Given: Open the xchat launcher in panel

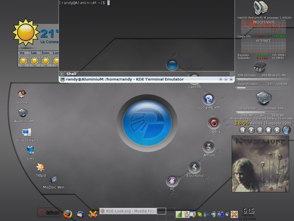Looking at the screenshot, I should [x=93, y=214].
